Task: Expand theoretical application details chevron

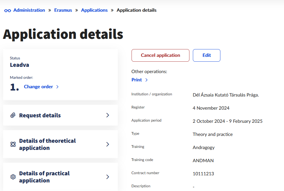Action: pyautogui.click(x=108, y=144)
